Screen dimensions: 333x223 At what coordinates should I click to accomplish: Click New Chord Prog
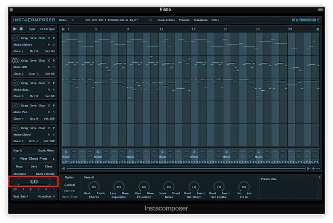coord(34,159)
